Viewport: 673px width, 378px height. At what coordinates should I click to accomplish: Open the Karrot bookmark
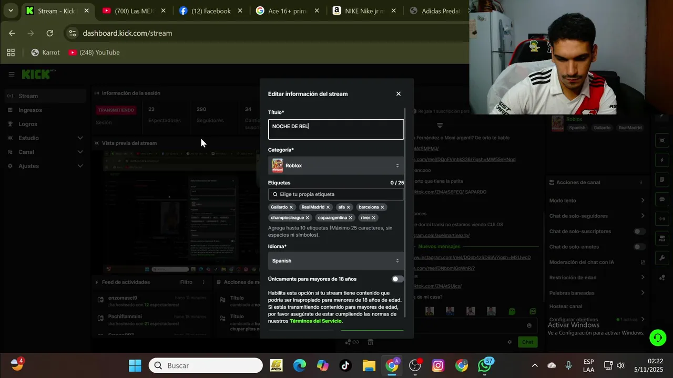point(45,52)
